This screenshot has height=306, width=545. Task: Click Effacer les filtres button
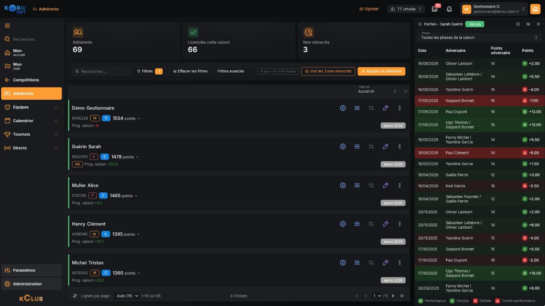[x=190, y=71]
